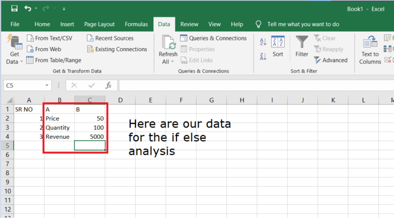Viewport: 394px width, 218px height.
Task: Click the Undo arrow icon
Action: pos(28,9)
